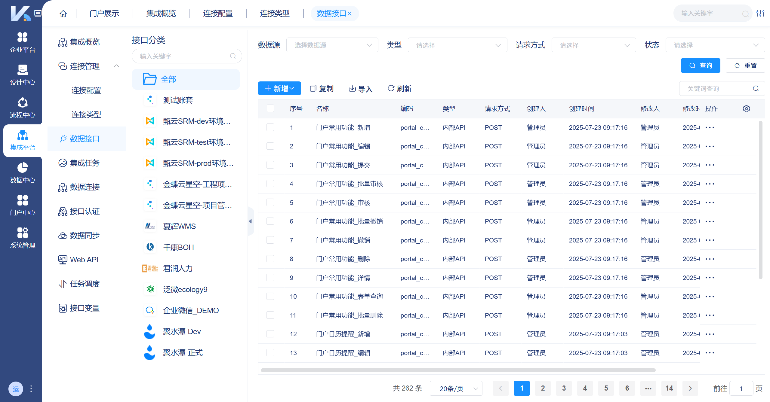Click the 前往 page number input field
The image size is (770, 402).
coord(742,388)
